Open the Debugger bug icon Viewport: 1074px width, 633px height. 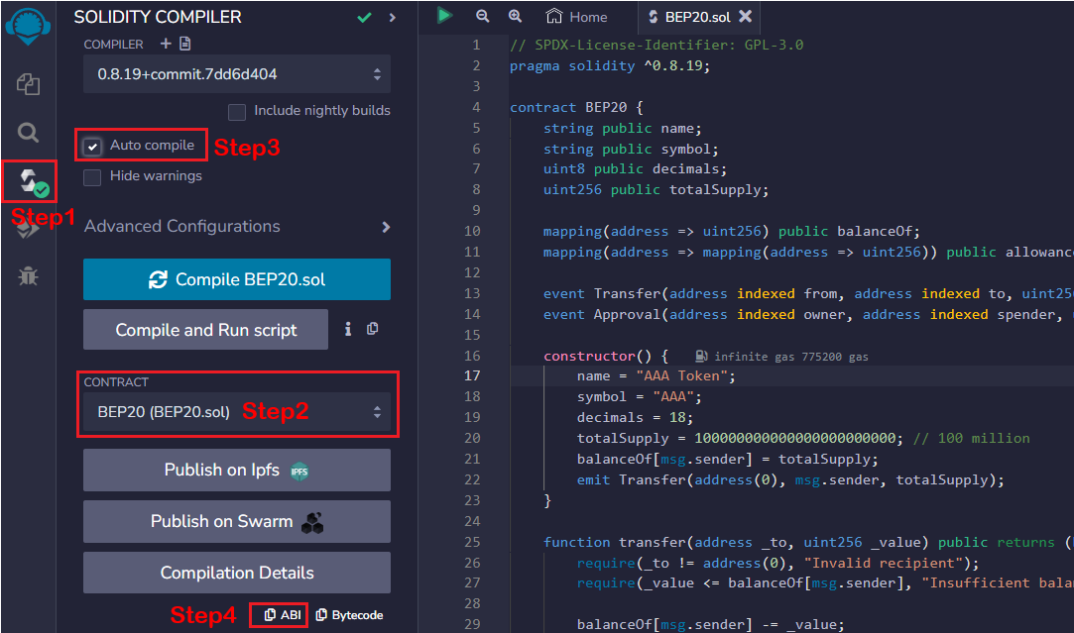[x=28, y=275]
